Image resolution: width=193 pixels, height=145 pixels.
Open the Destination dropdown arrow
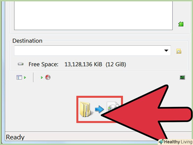pyautogui.click(x=166, y=51)
